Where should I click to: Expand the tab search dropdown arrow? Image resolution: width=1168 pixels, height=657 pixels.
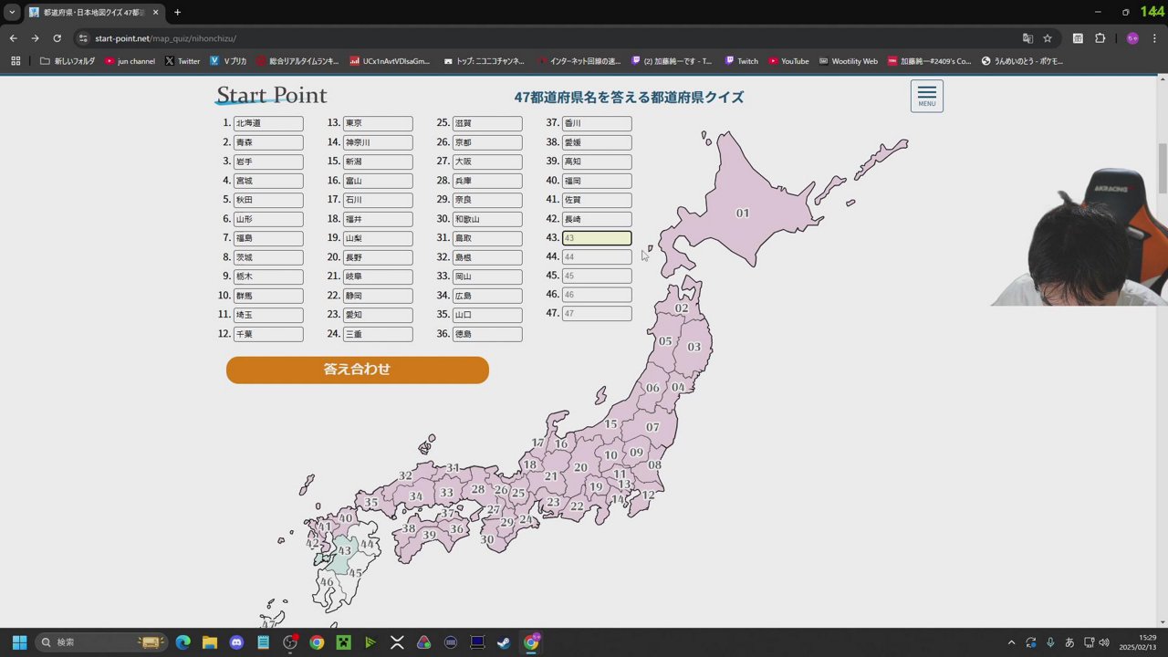(12, 12)
